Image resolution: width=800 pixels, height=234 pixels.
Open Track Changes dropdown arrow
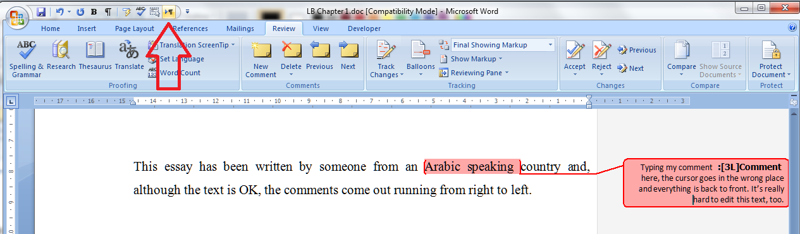402,75
